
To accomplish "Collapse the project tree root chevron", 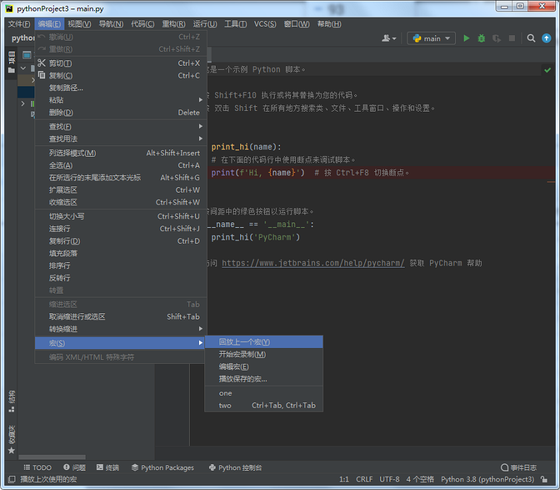I will pos(23,68).
